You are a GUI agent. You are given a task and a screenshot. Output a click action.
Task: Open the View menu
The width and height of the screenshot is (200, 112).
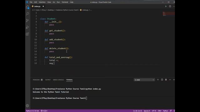tap(49, 2)
